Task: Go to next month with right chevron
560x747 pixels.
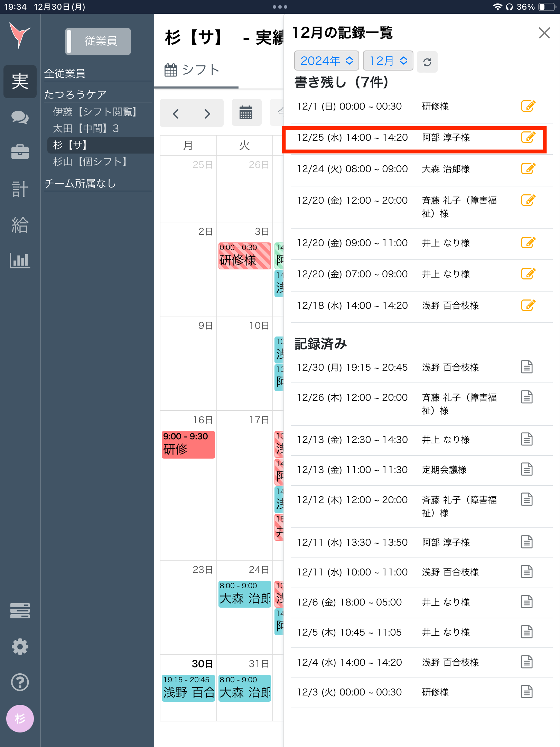Action: tap(207, 113)
